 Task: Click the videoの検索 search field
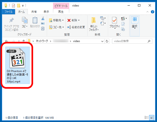[132, 41]
